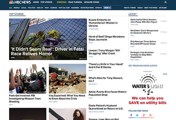The width and height of the screenshot is (176, 120).
Task: Select the World section
Action: click(x=16, y=8)
